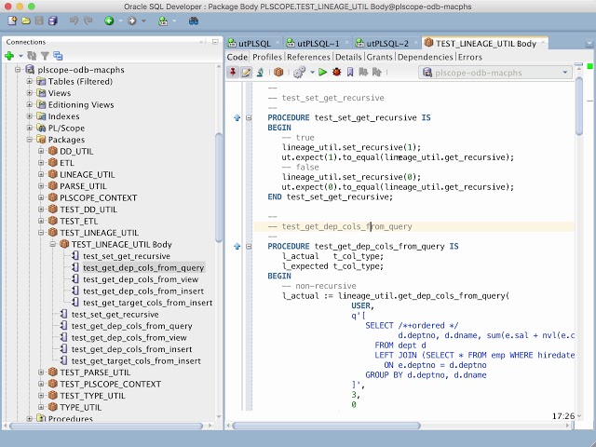Click the microscope icon in editor toolbar
This screenshot has height=447, width=596.
pyautogui.click(x=260, y=72)
